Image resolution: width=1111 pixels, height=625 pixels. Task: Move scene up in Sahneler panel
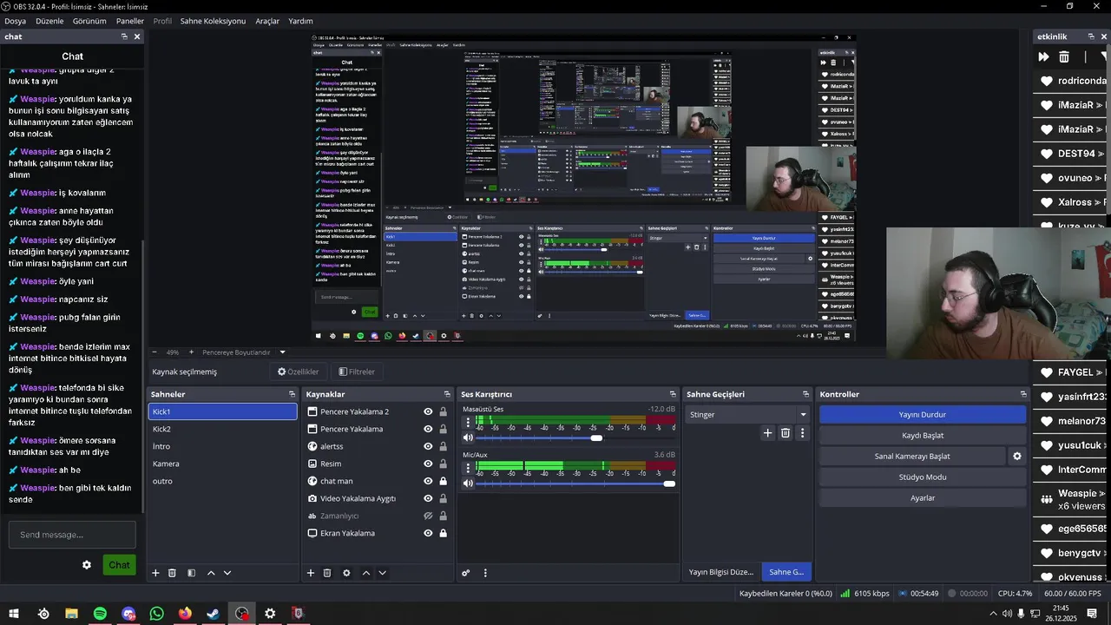coord(210,573)
